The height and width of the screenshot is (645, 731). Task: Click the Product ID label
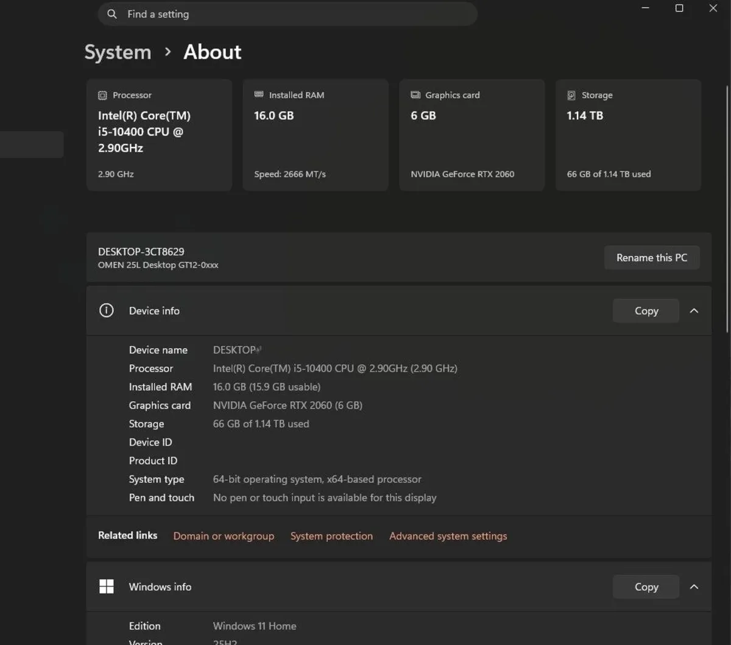pyautogui.click(x=153, y=460)
